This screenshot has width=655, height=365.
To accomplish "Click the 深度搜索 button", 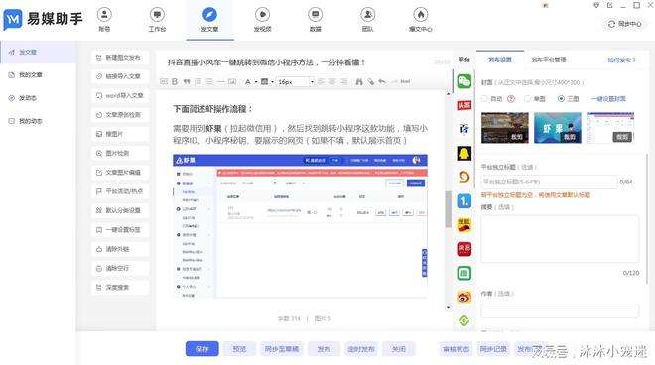I will 120,288.
